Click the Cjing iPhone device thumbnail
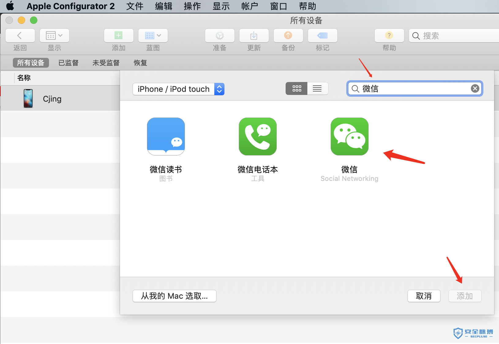Viewport: 499px width, 344px height. [28, 98]
